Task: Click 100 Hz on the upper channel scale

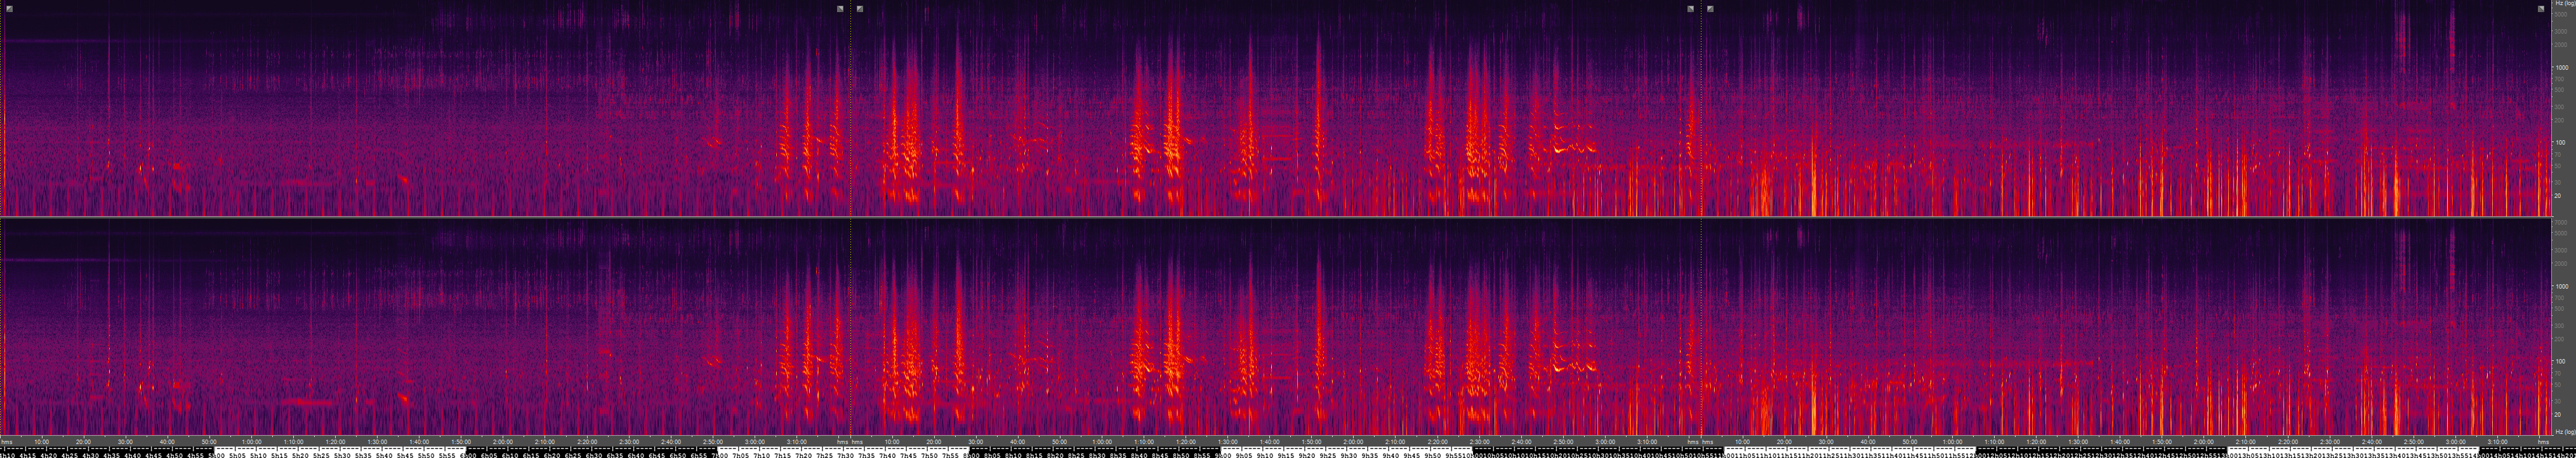Action: click(x=2559, y=143)
